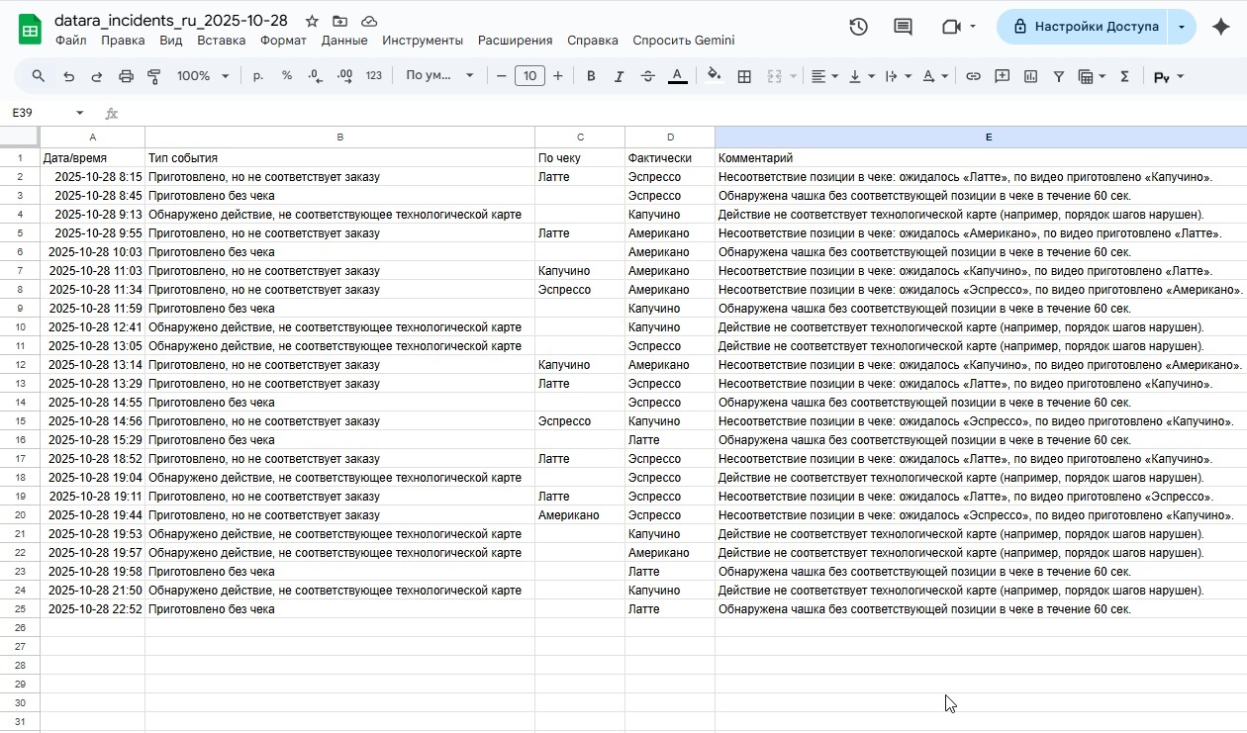This screenshot has height=733, width=1247.
Task: Click the font size input field
Action: [529, 76]
